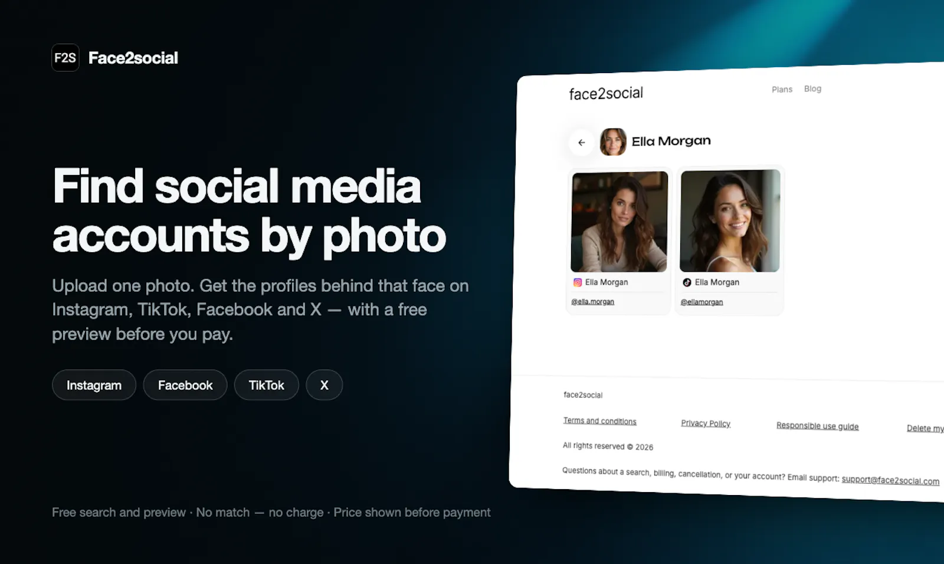Open the Plans menu item

point(782,90)
